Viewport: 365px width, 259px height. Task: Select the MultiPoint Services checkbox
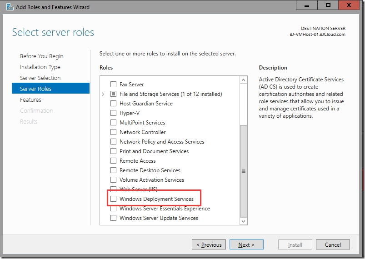pyautogui.click(x=113, y=122)
